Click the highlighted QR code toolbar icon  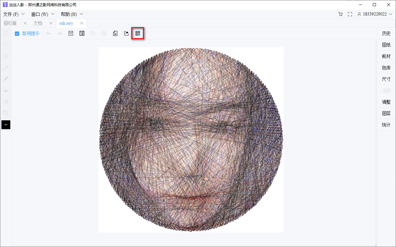(x=137, y=33)
